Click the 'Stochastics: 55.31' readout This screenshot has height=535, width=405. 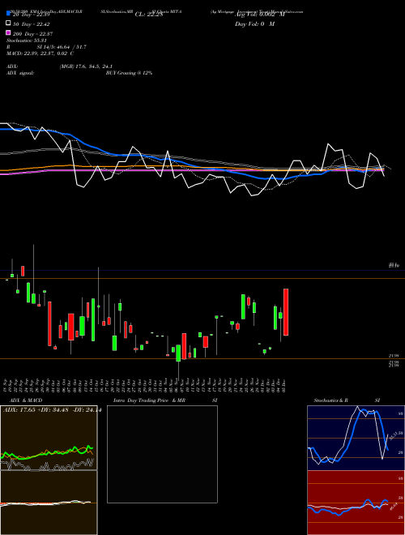click(26, 41)
